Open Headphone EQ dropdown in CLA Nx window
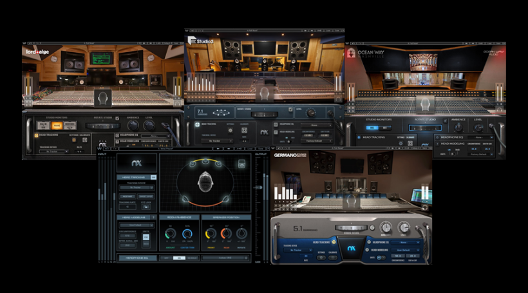 [155, 136]
